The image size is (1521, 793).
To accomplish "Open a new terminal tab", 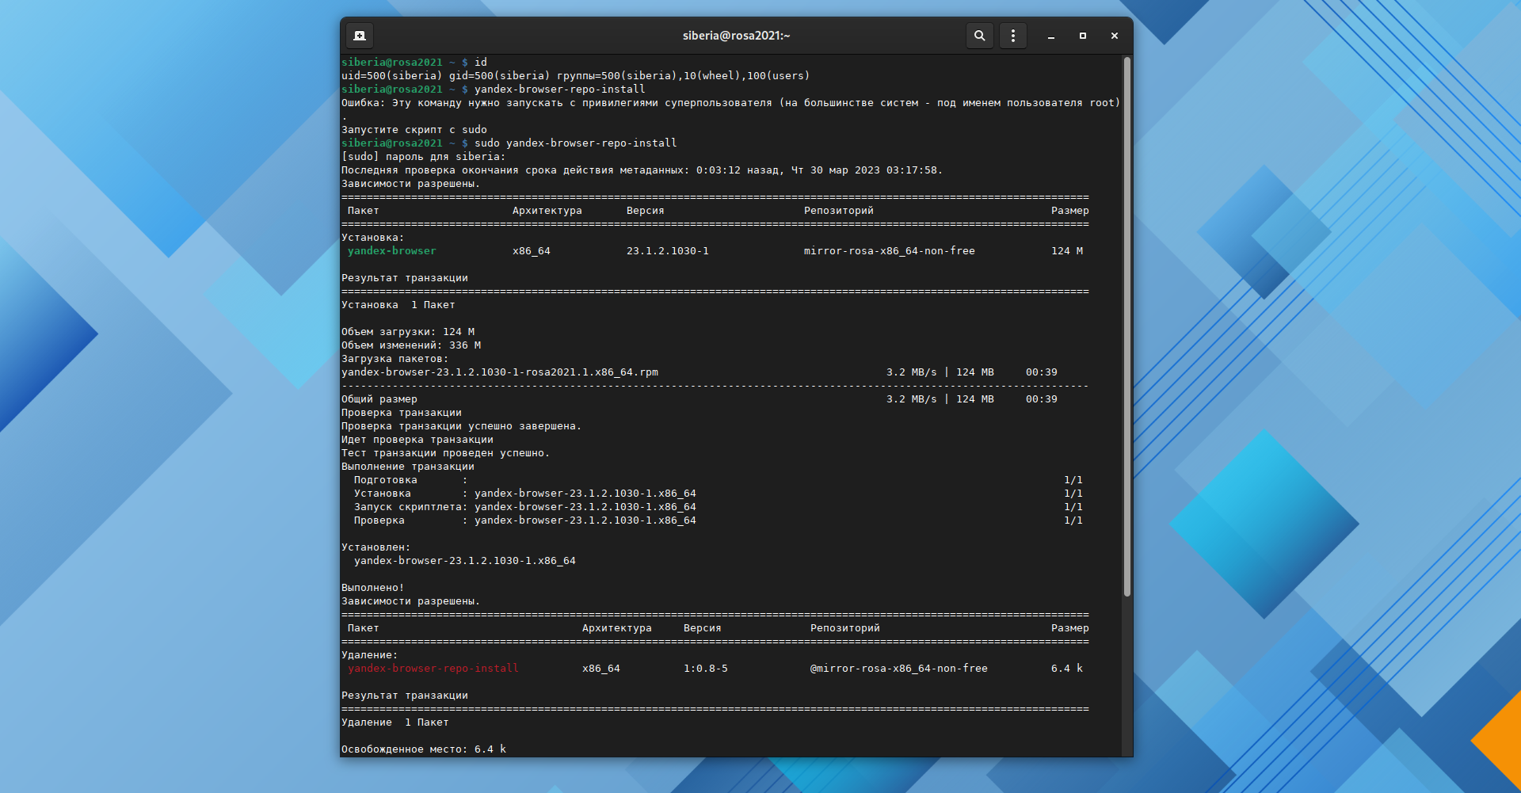I will [x=360, y=36].
